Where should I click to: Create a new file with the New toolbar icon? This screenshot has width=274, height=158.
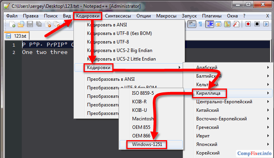pyautogui.click(x=12, y=24)
